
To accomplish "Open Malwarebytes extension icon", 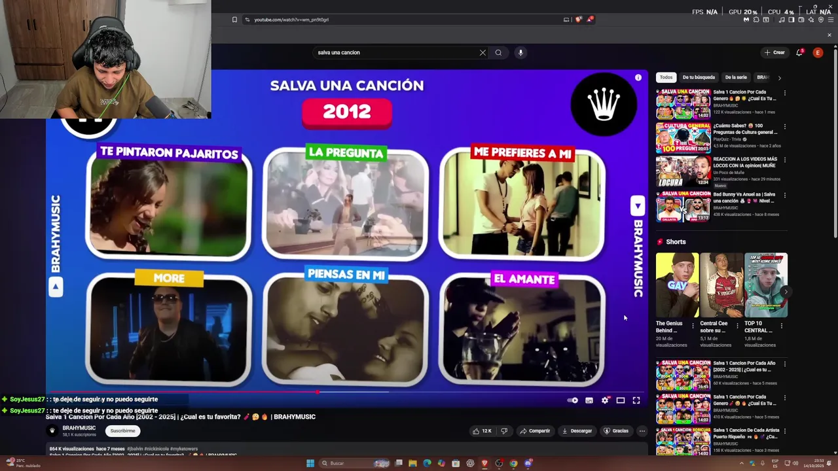I will coord(746,20).
